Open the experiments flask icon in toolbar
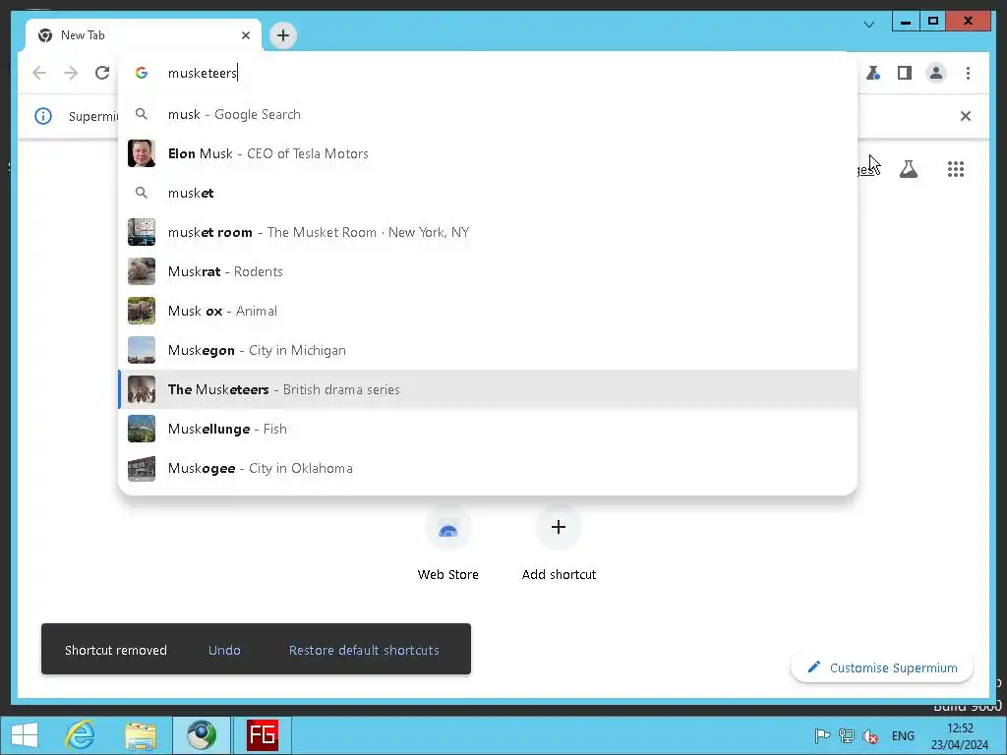This screenshot has height=755, width=1007. click(873, 73)
